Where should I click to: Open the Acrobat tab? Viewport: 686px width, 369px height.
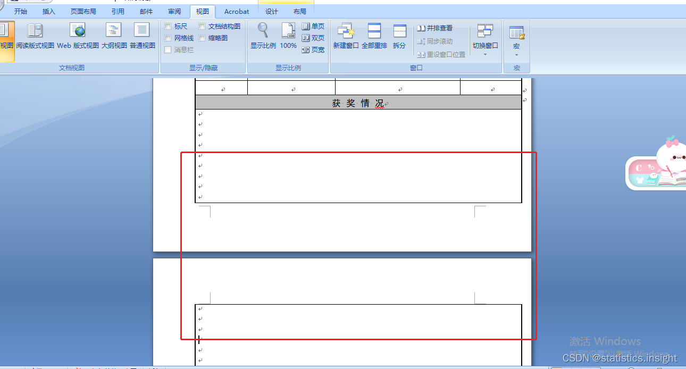pyautogui.click(x=237, y=11)
